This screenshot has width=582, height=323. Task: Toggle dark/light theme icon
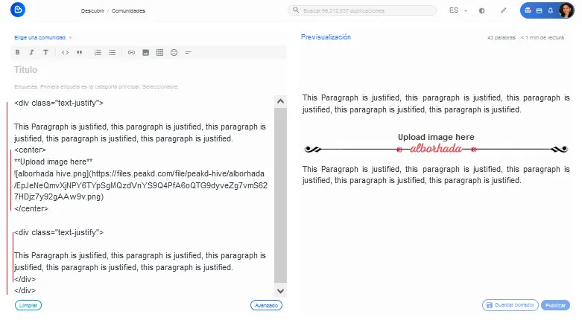point(482,10)
